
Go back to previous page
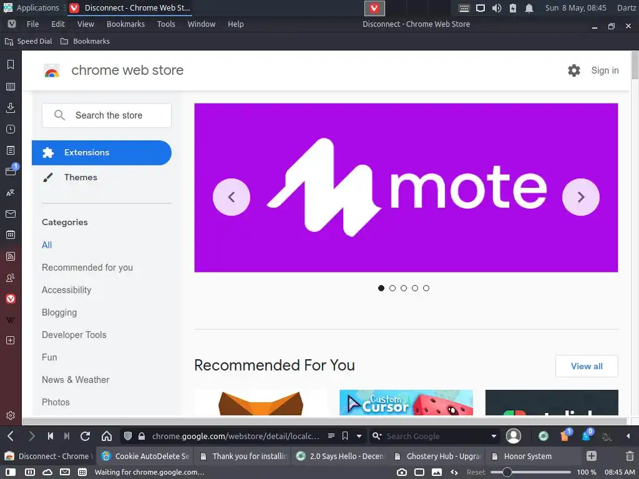11,436
